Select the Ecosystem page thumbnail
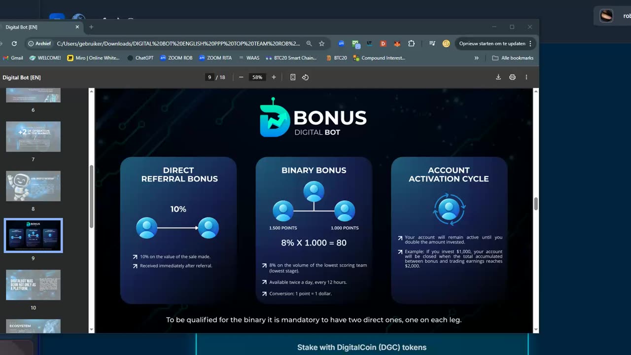The height and width of the screenshot is (355, 631). (x=33, y=326)
